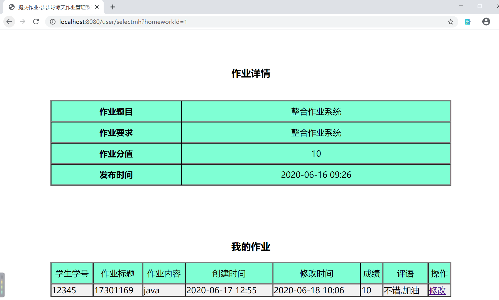Screen dimensions: 499x300
Task: Click the 作业题目 label cell
Action: pyautogui.click(x=116, y=111)
